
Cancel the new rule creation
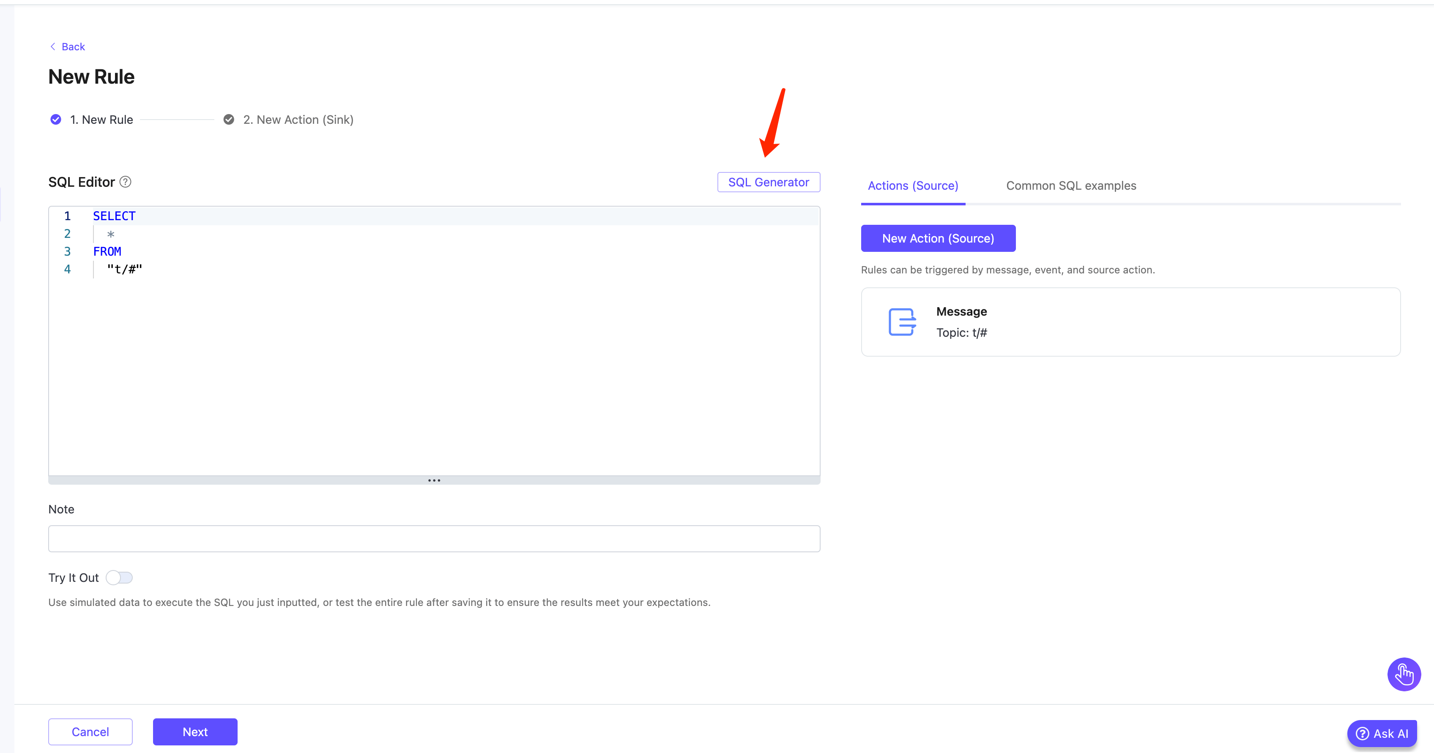(x=90, y=732)
